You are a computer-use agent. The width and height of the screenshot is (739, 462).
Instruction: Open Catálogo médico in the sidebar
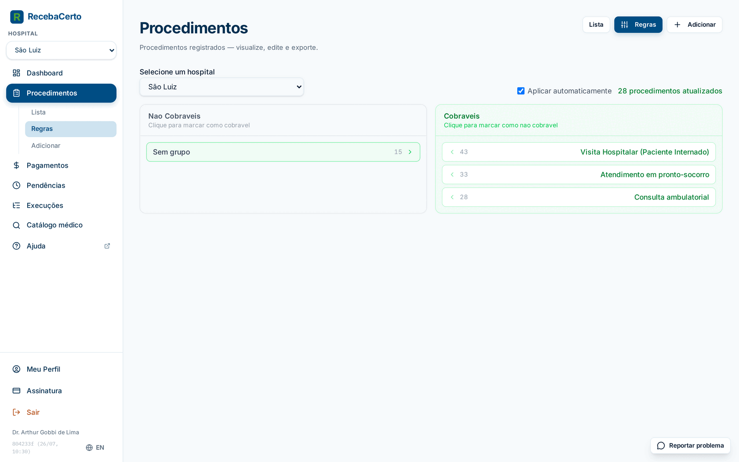tap(61, 225)
